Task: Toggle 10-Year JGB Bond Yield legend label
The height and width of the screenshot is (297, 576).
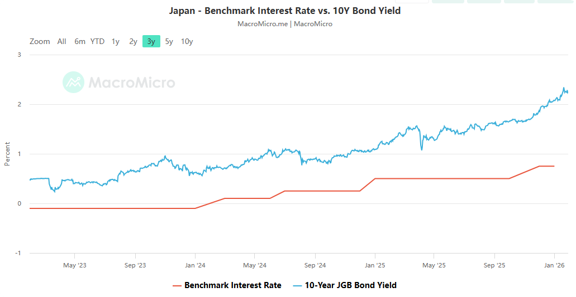Action: 351,285
